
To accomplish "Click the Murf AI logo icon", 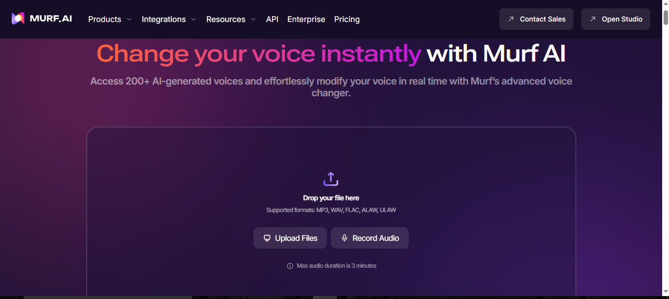I will click(18, 19).
